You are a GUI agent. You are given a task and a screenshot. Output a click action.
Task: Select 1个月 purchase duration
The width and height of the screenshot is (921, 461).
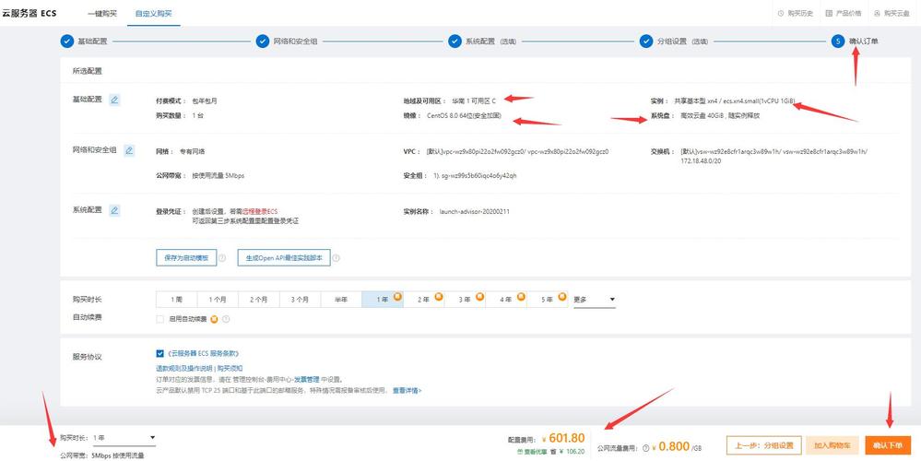218,300
